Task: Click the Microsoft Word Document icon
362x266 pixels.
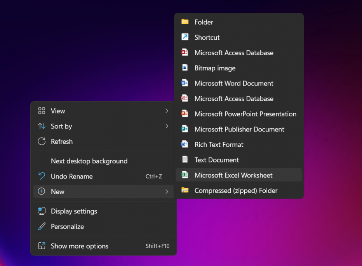Action: [185, 83]
